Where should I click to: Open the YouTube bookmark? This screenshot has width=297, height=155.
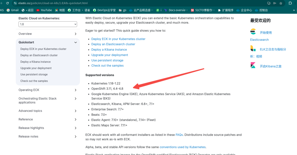44,10
